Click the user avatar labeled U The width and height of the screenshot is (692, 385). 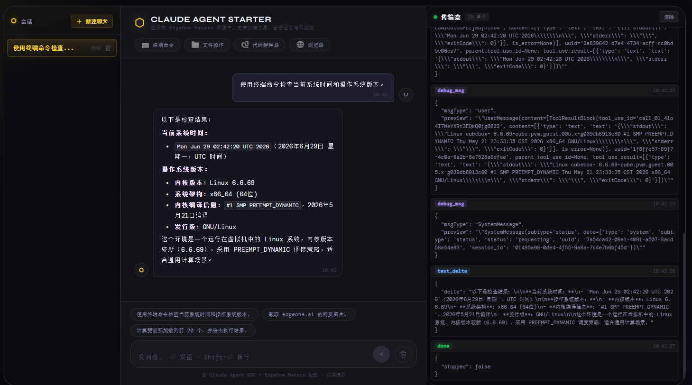(x=406, y=94)
